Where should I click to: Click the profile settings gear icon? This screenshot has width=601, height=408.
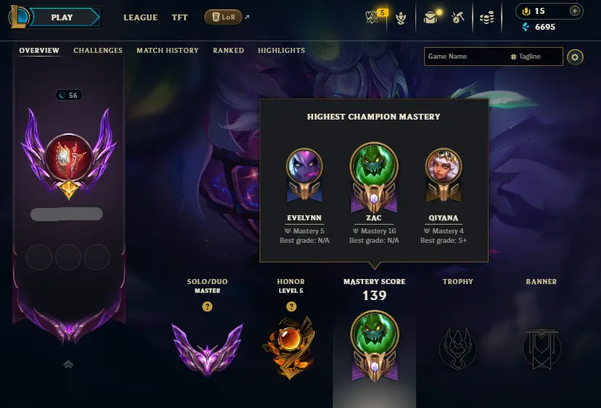pos(575,57)
